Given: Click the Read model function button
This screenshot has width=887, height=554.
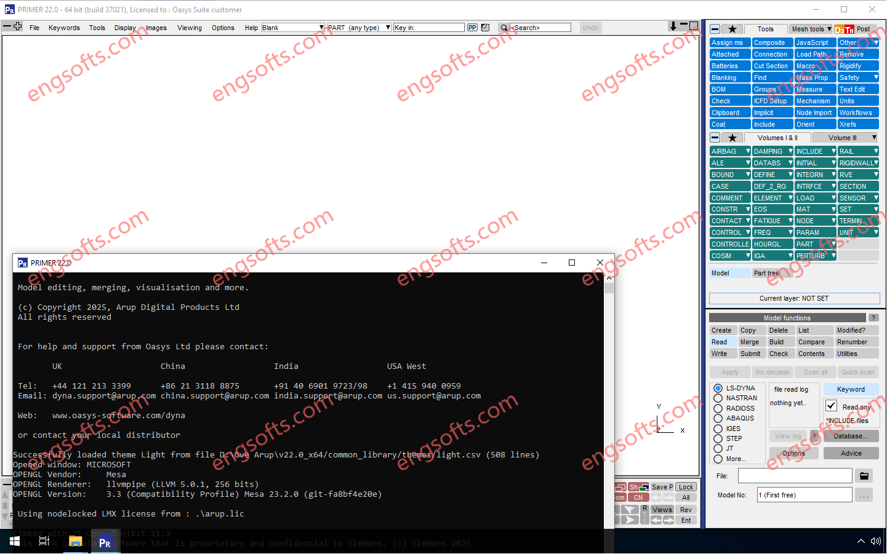Looking at the screenshot, I should (723, 342).
